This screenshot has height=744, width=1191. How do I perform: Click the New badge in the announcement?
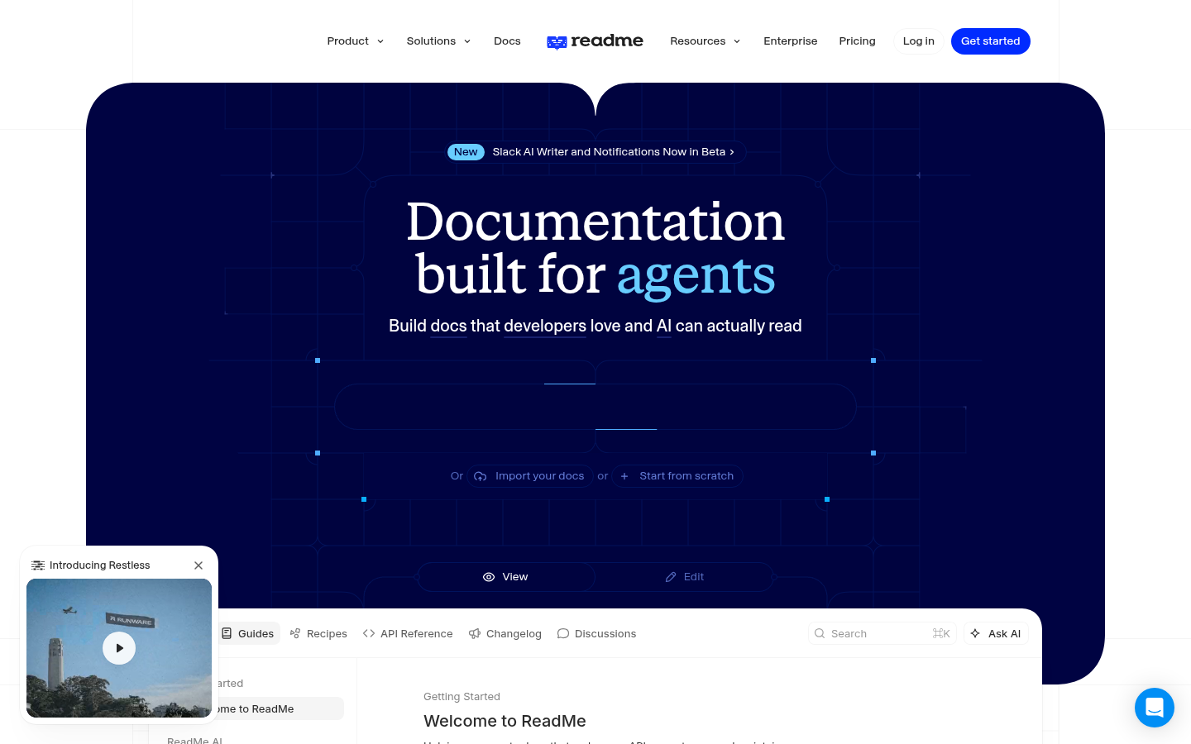[x=466, y=152]
